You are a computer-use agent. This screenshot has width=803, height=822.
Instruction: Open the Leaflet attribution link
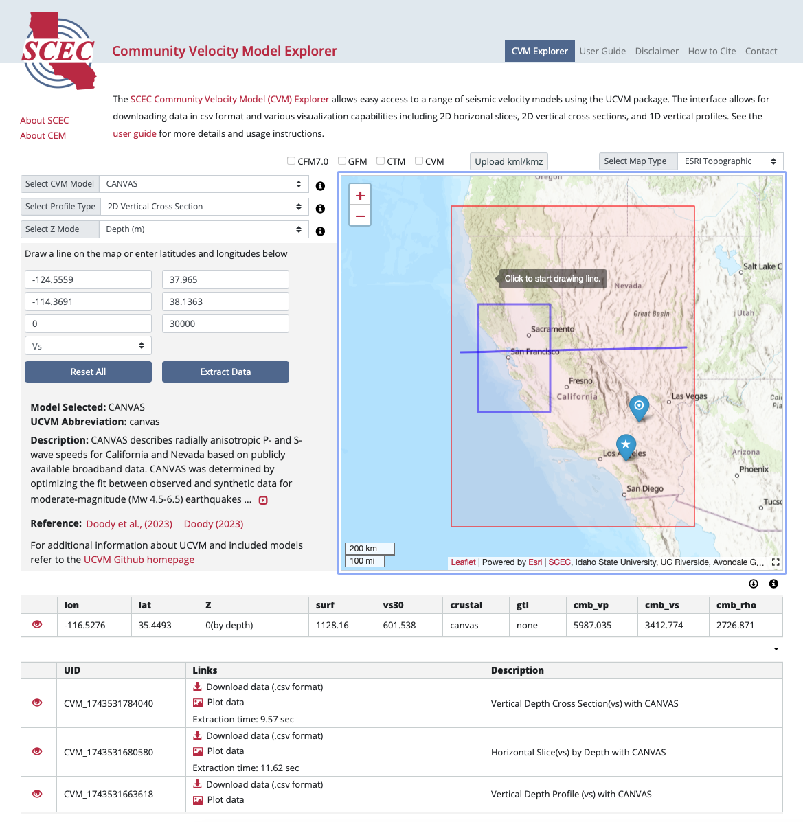463,562
